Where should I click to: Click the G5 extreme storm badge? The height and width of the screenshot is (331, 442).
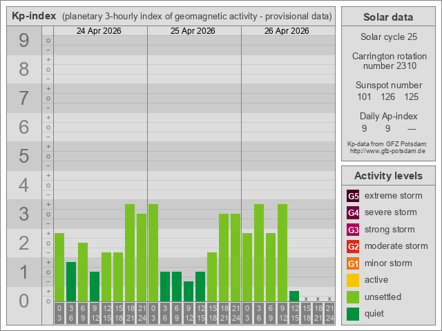pos(353,196)
